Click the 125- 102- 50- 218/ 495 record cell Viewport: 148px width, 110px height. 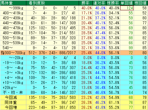click(x=52, y=28)
